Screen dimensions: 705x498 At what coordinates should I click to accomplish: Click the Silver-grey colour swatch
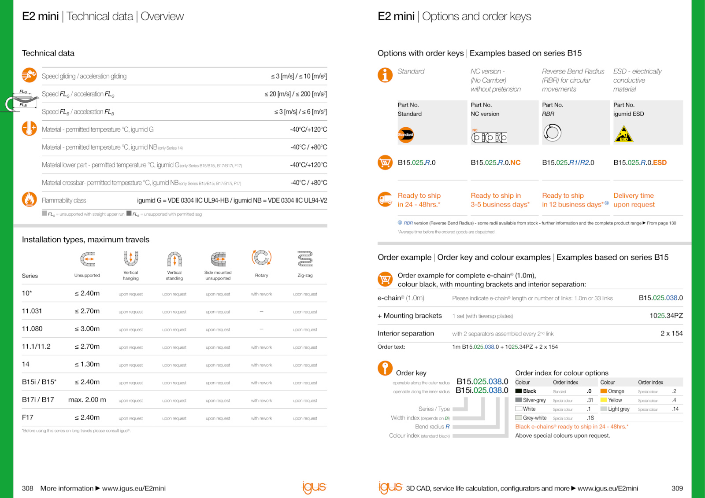click(519, 400)
